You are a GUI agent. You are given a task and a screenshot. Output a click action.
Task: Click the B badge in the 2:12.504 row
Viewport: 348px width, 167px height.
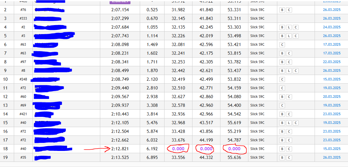[x=282, y=131]
